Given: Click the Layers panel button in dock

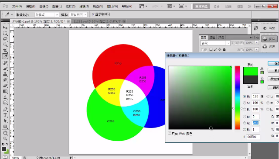Looking at the screenshot, I should coord(269,39).
